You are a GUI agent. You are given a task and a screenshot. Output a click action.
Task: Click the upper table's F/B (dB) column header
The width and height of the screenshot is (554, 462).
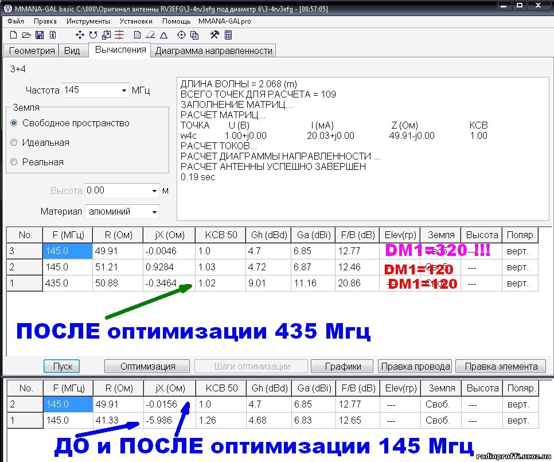[357, 235]
